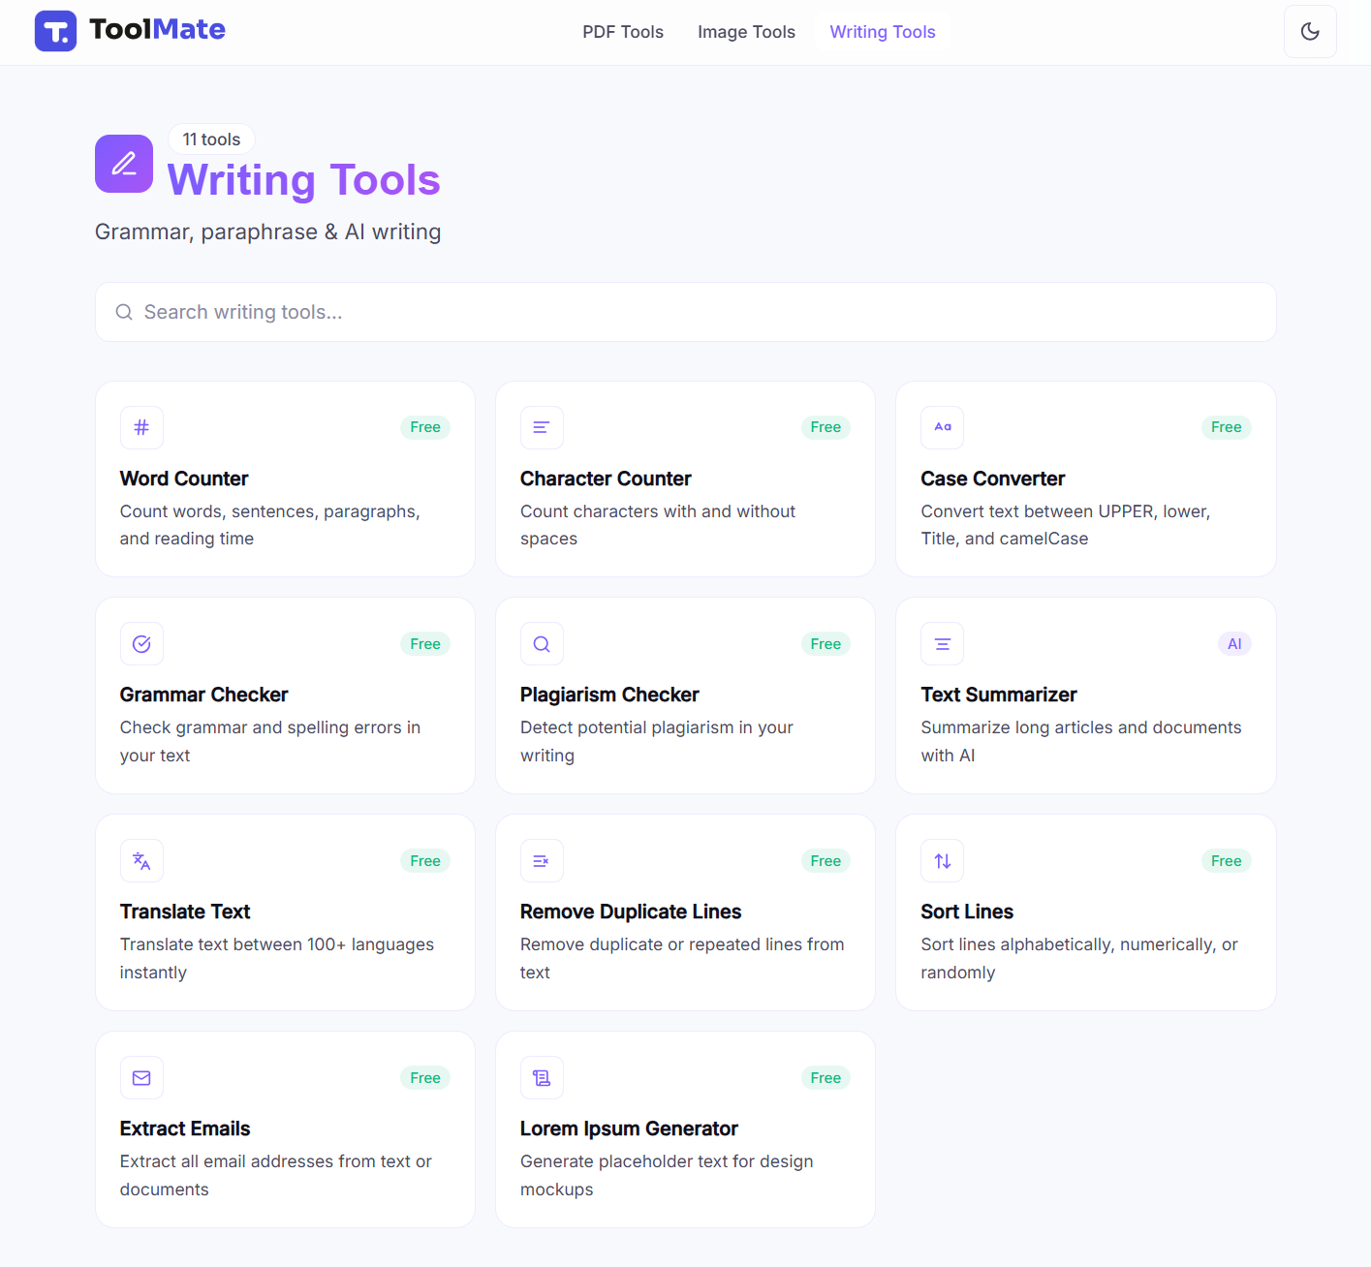Viewport: 1371px width, 1267px height.
Task: Open the Extract Emails tool
Action: (x=285, y=1129)
